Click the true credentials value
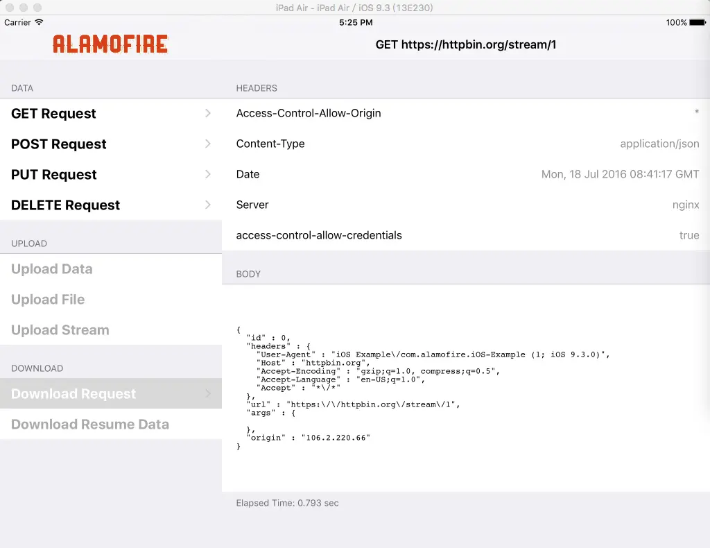Screen dimensions: 710x548 coord(689,235)
